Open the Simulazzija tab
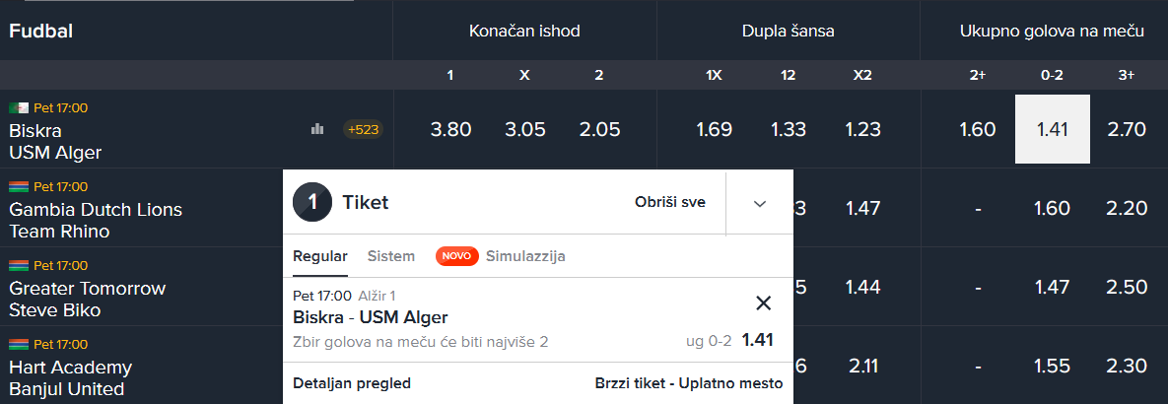Screen dimensions: 1168x404 tap(525, 256)
